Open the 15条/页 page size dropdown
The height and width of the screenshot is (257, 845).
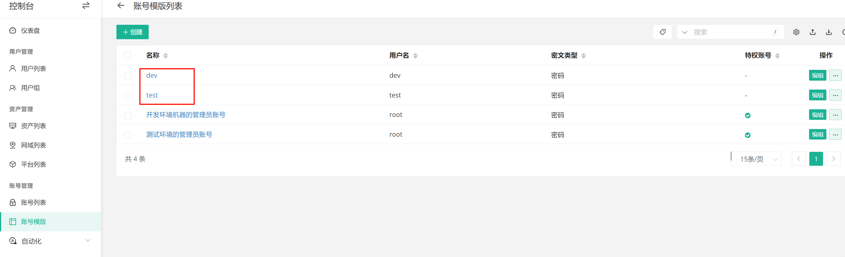coord(757,159)
